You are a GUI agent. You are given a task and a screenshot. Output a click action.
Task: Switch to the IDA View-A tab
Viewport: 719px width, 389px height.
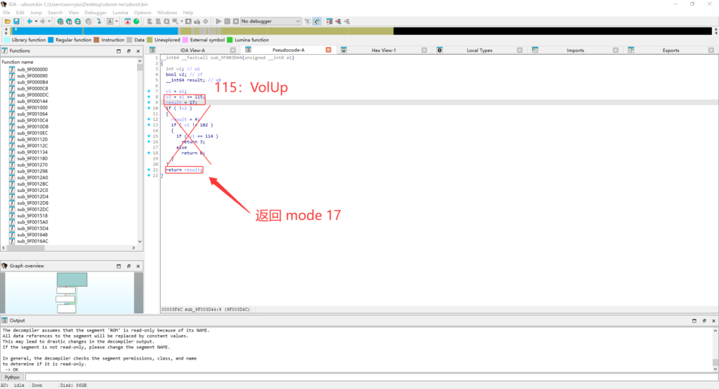(192, 50)
